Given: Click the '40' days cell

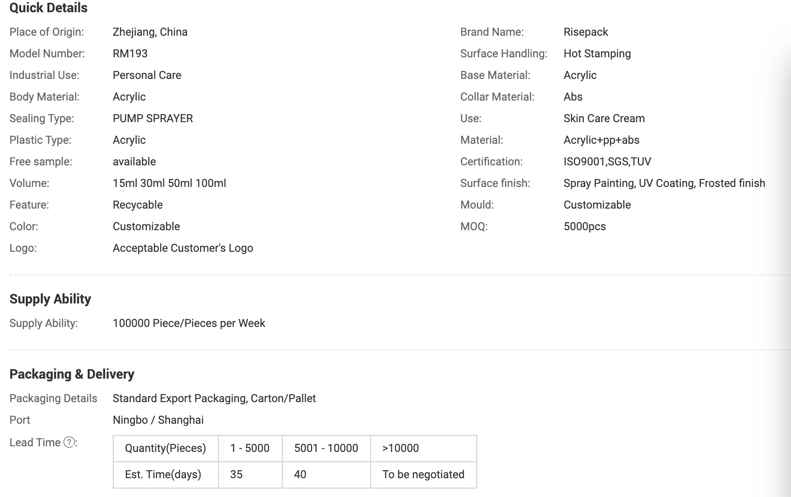Looking at the screenshot, I should point(326,474).
